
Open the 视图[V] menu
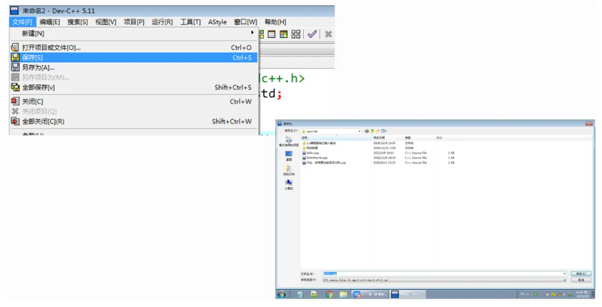(105, 22)
